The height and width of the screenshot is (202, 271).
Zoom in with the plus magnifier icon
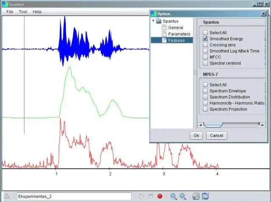click(x=173, y=196)
